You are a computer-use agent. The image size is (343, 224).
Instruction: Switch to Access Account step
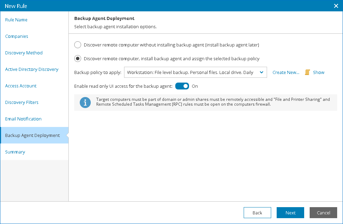pyautogui.click(x=21, y=86)
